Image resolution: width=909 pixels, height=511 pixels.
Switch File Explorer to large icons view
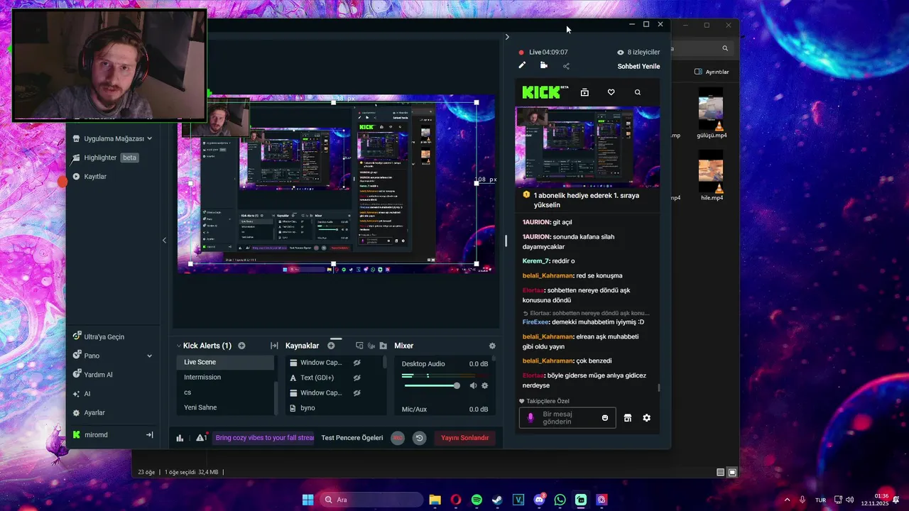(732, 472)
